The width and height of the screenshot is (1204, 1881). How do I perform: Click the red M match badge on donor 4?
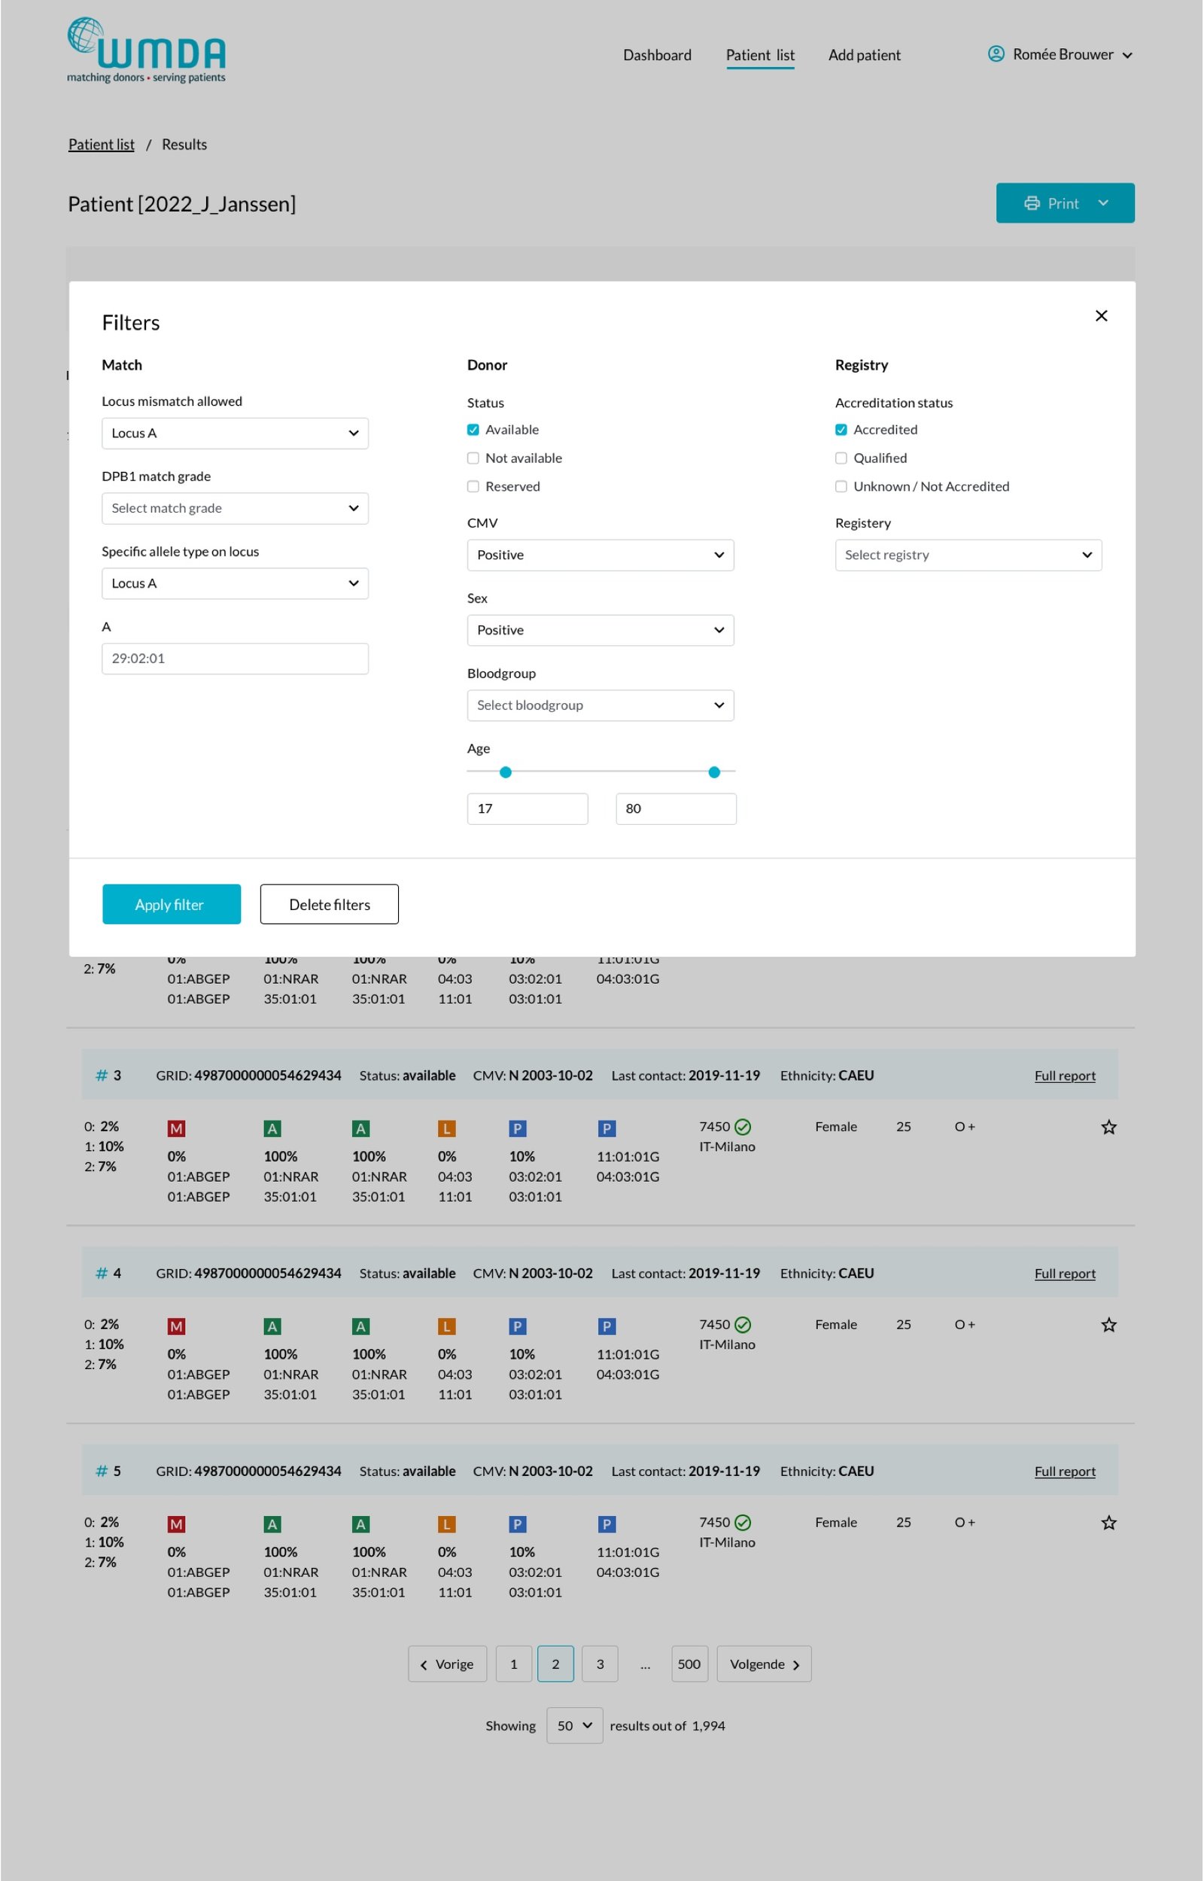coord(177,1326)
